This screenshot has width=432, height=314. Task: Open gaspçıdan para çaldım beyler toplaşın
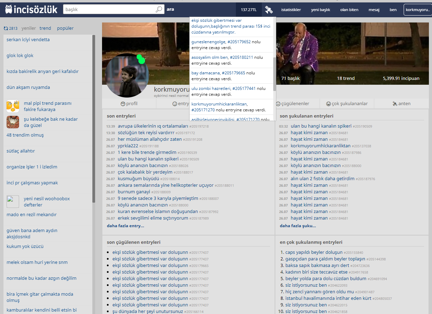pos(325,259)
